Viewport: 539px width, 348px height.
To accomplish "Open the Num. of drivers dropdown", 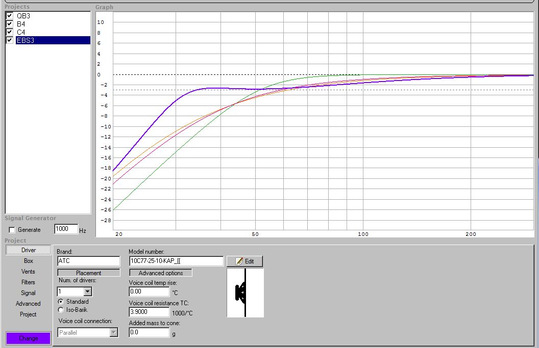I will point(88,292).
